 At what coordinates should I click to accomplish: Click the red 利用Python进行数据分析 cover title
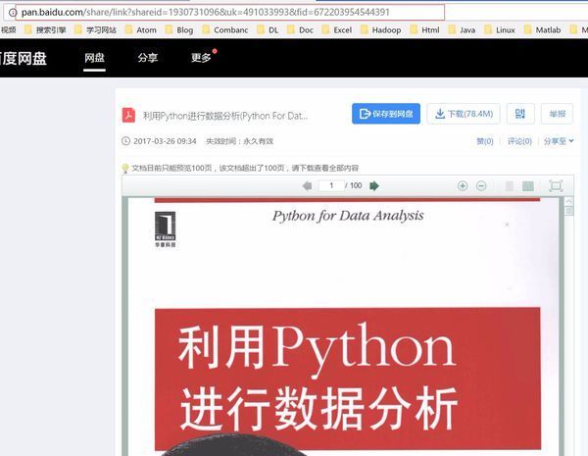[x=318, y=377]
